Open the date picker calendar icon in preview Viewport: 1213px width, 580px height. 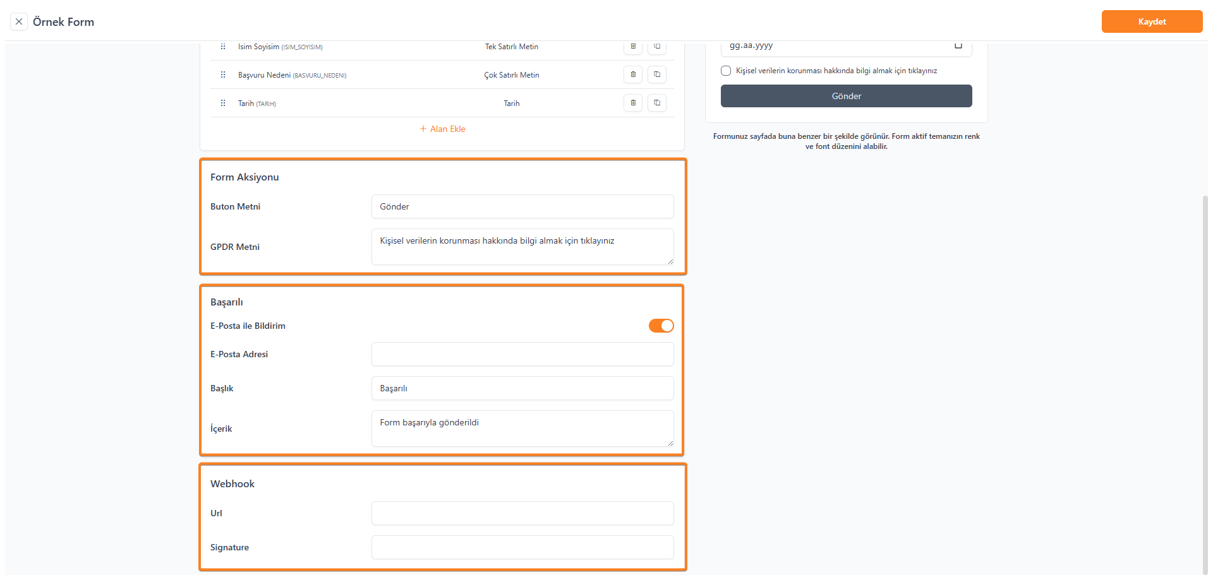(x=958, y=45)
